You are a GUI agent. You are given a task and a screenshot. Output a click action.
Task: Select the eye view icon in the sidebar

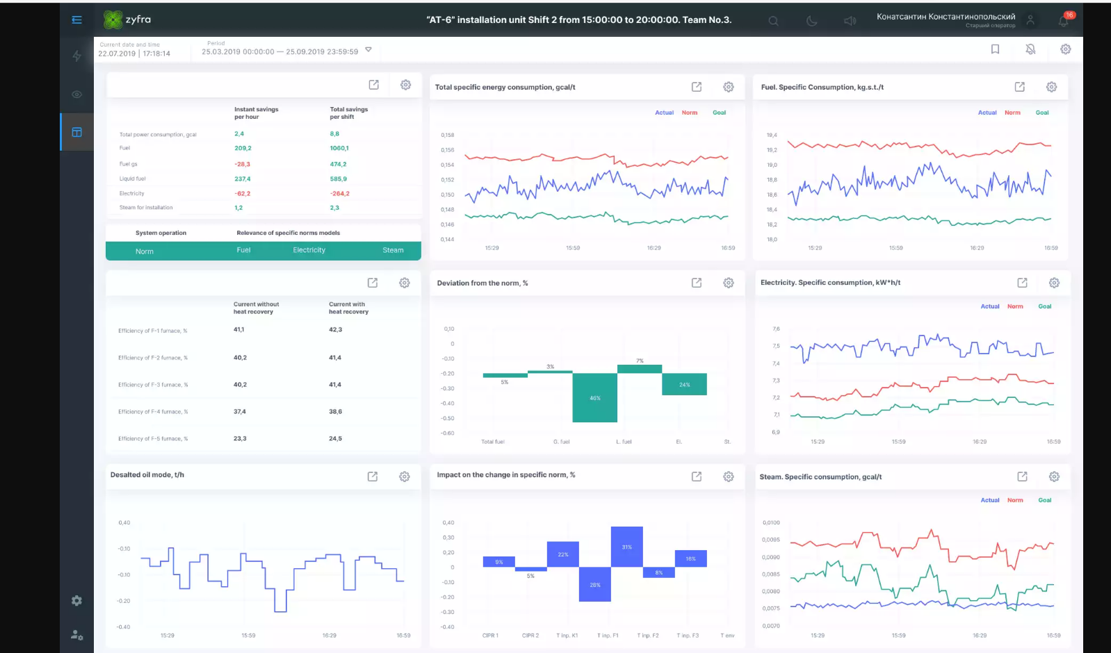click(x=76, y=94)
